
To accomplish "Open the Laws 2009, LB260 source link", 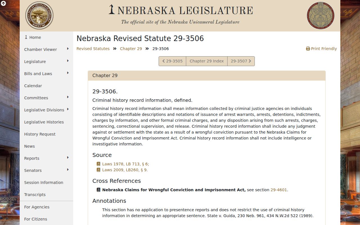I will [125, 170].
